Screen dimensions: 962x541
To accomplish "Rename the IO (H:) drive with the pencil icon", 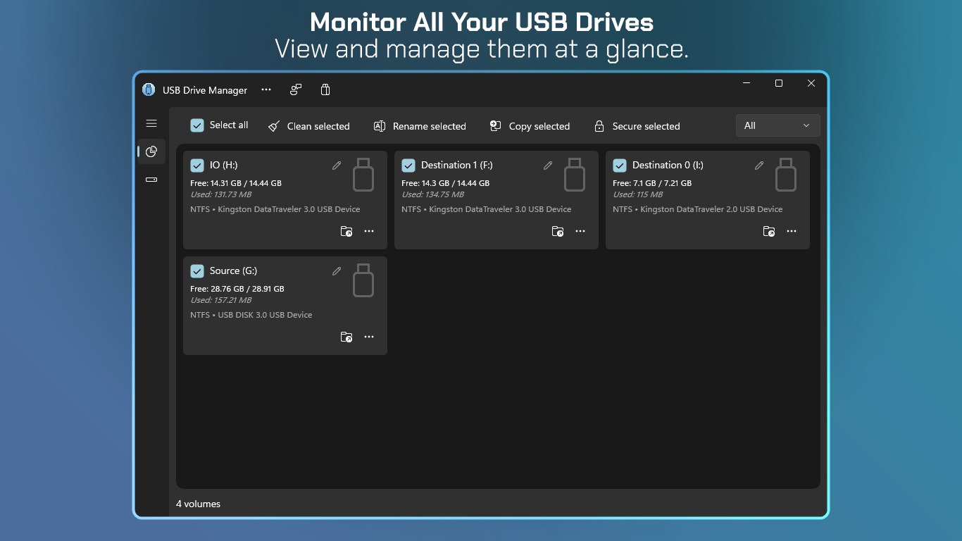I will [x=337, y=166].
